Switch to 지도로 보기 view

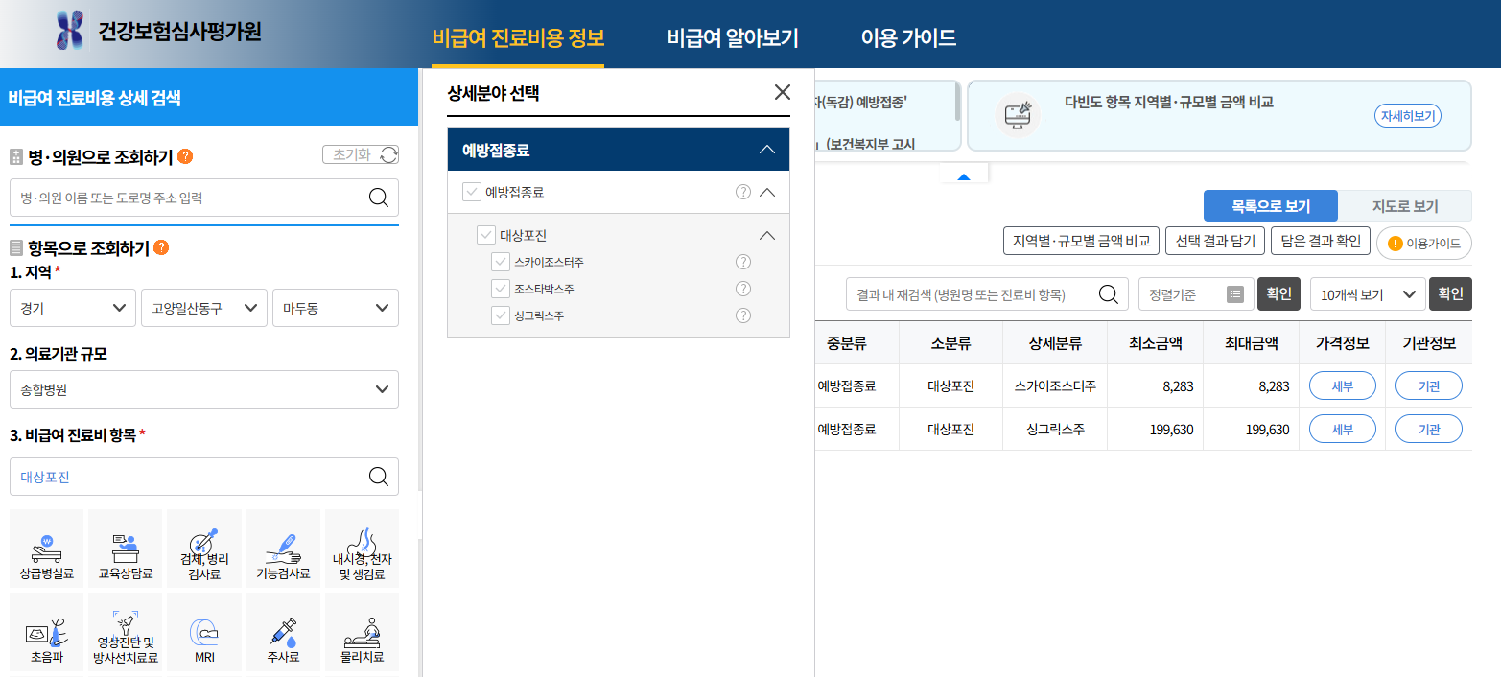(x=1406, y=204)
